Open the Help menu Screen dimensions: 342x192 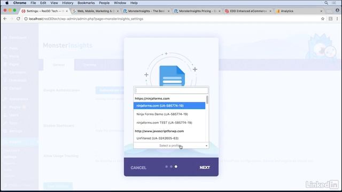pos(134,3)
